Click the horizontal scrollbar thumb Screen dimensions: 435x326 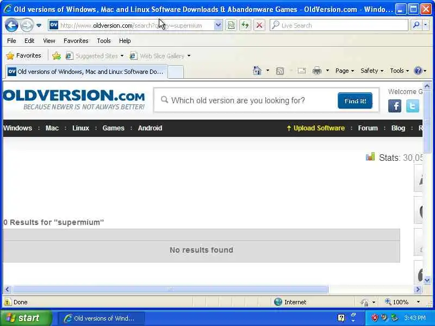pos(170,290)
